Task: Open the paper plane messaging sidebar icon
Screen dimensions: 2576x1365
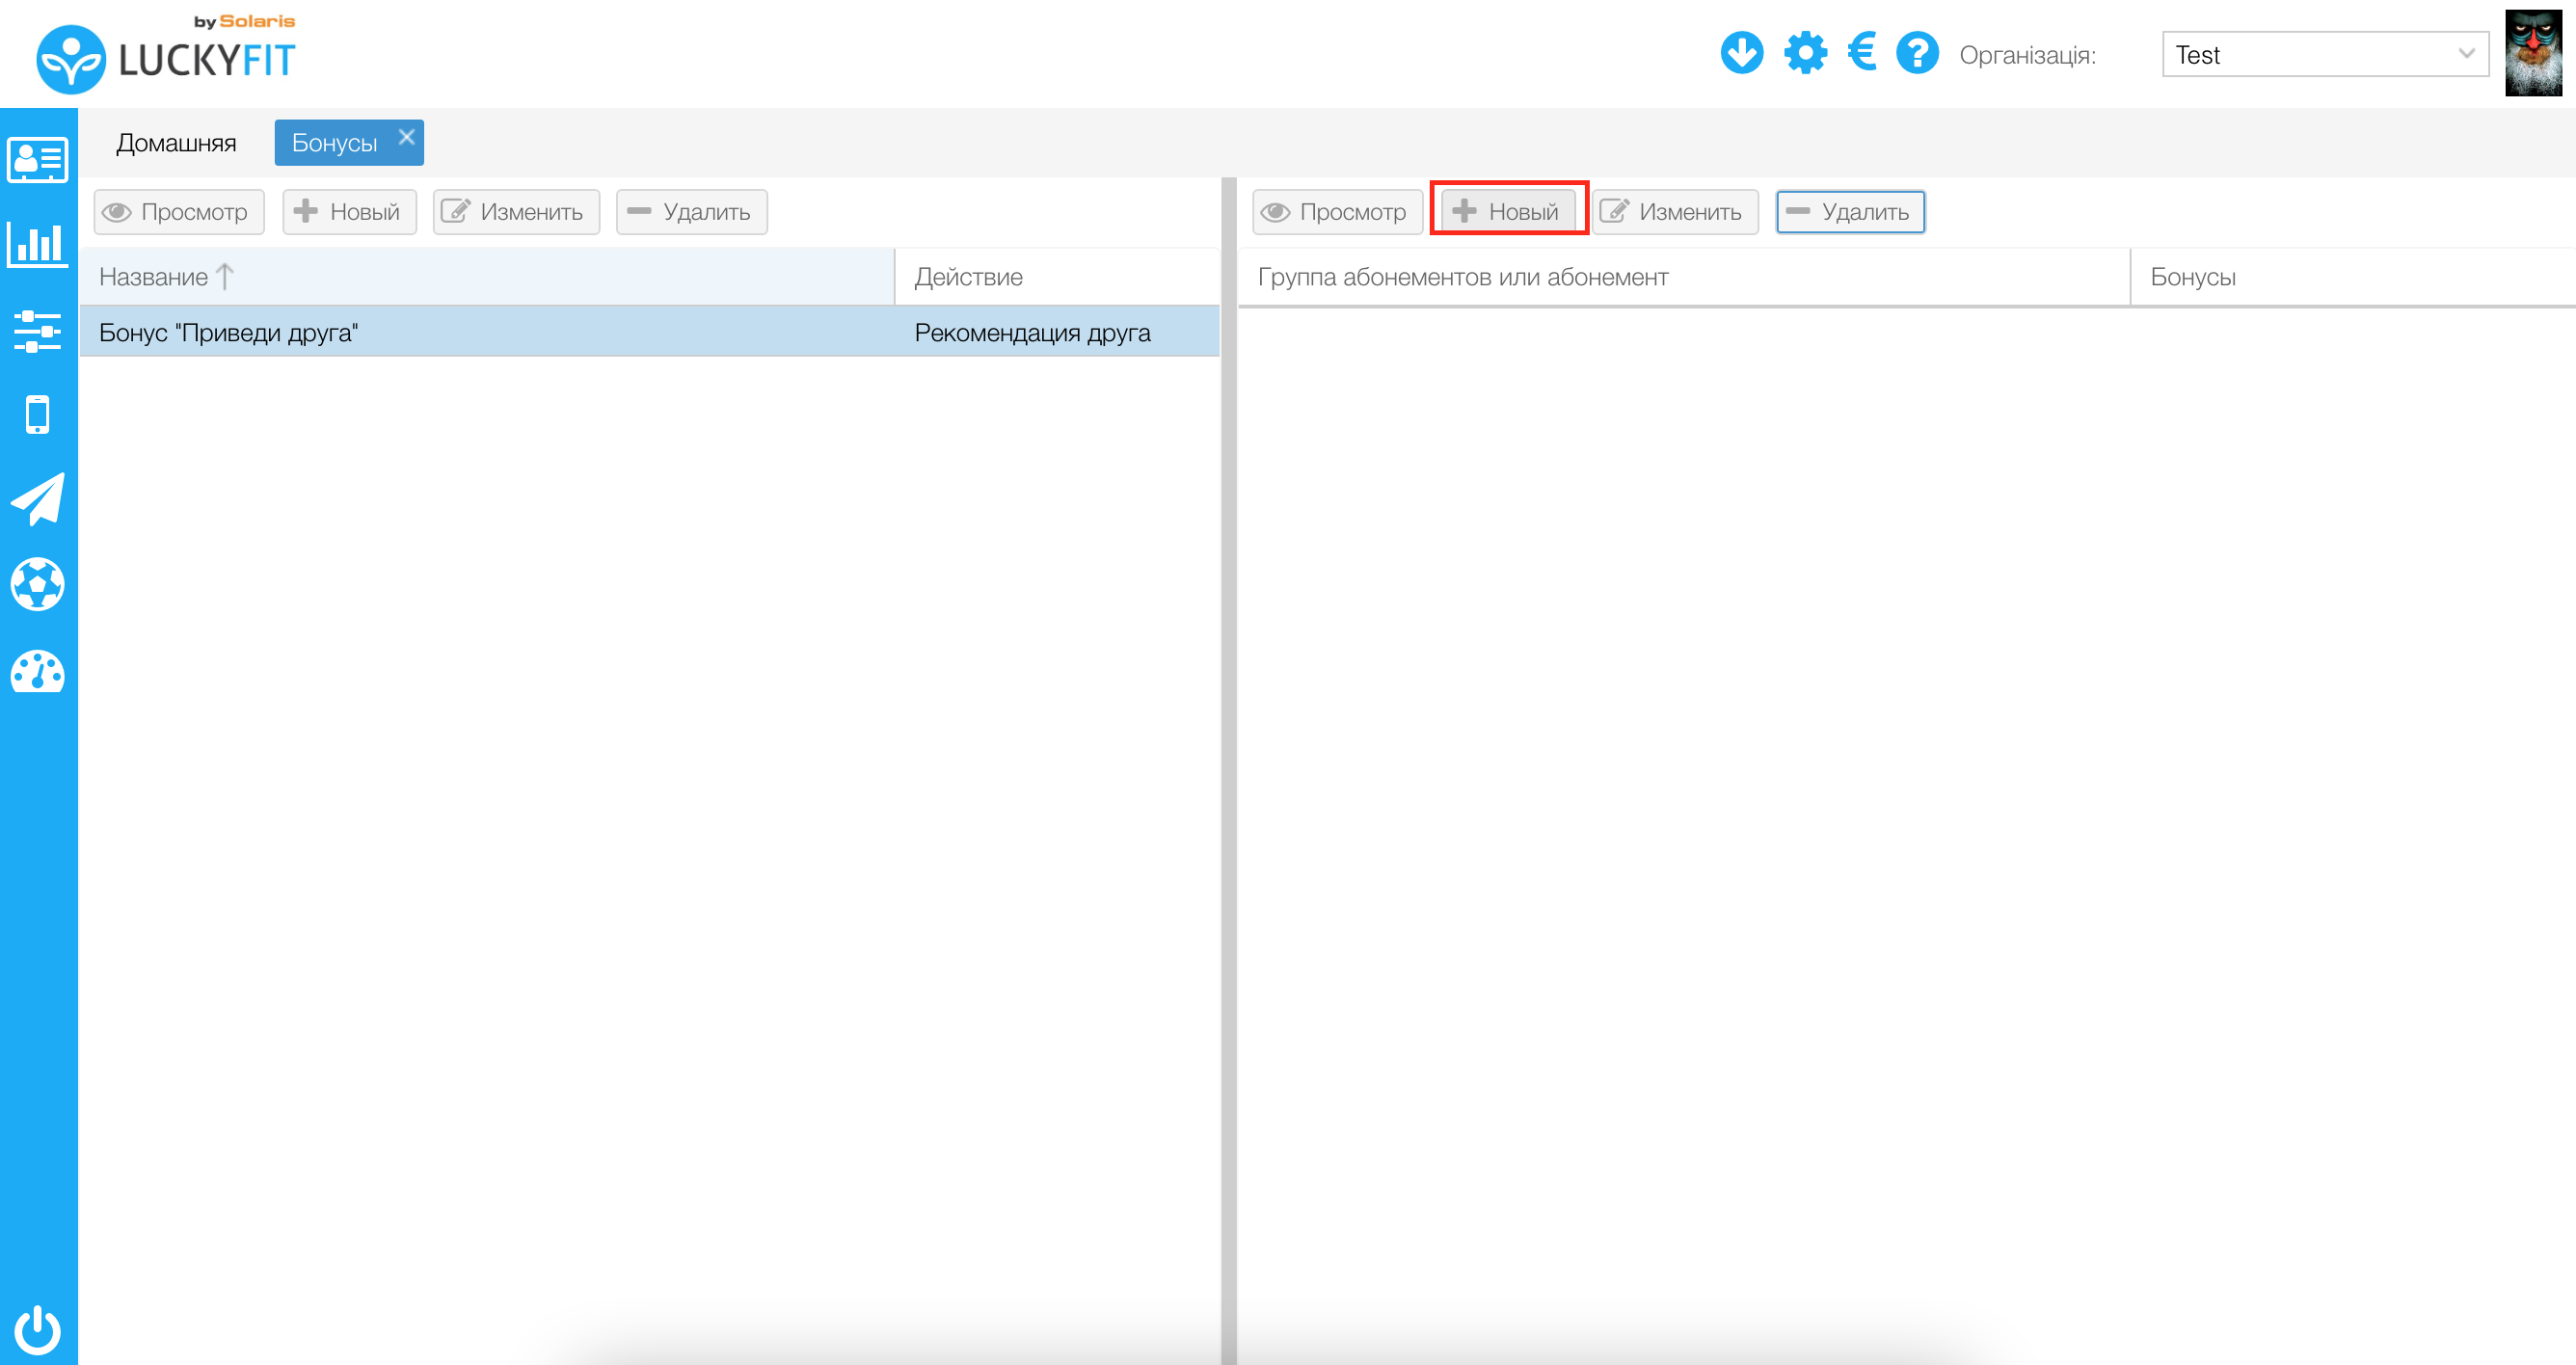Action: coord(38,499)
